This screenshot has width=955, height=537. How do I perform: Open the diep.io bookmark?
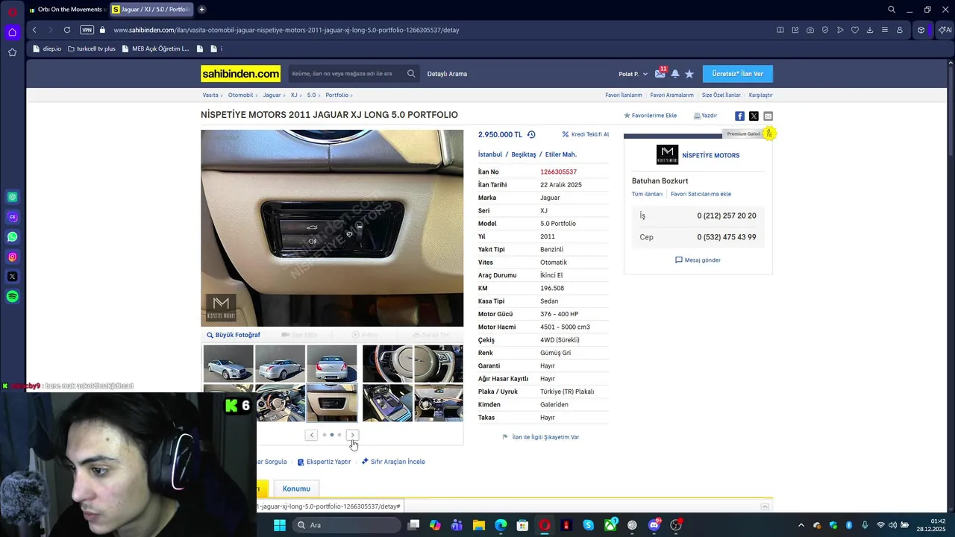pyautogui.click(x=47, y=48)
